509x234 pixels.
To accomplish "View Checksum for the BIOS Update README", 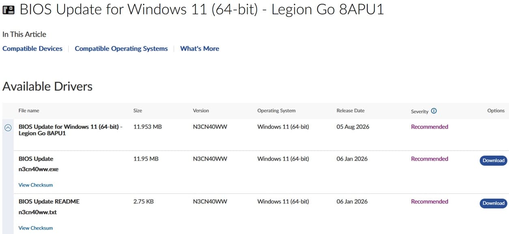I will point(36,228).
